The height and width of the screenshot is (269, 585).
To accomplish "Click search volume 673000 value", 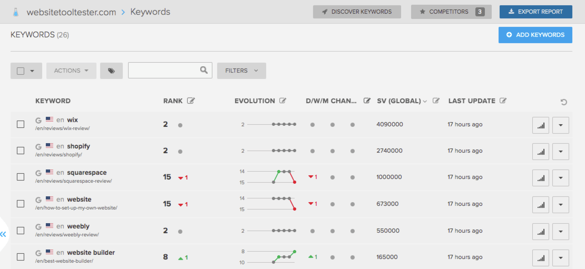I will [388, 204].
